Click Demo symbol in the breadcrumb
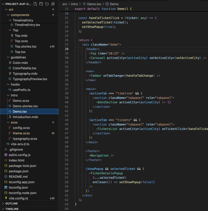Screen dimensions: 208x211 pos(114,4)
